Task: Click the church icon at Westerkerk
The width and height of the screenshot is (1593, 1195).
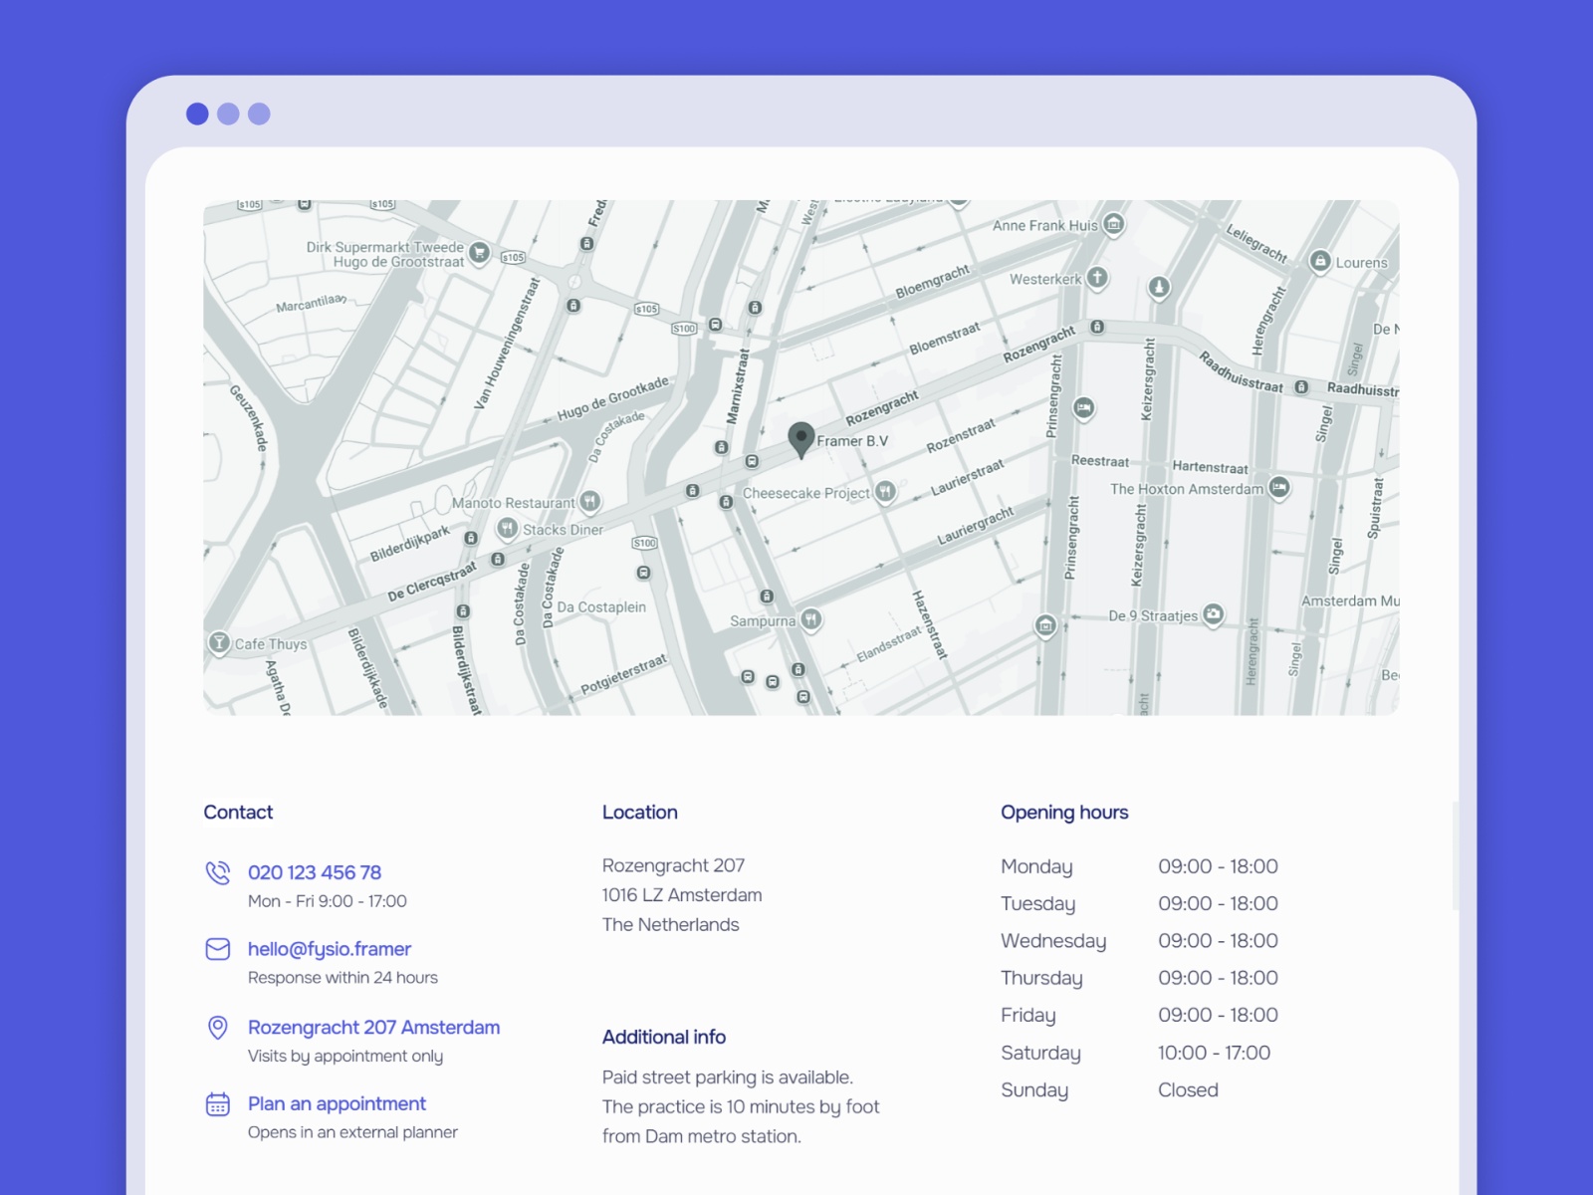Action: click(1095, 280)
